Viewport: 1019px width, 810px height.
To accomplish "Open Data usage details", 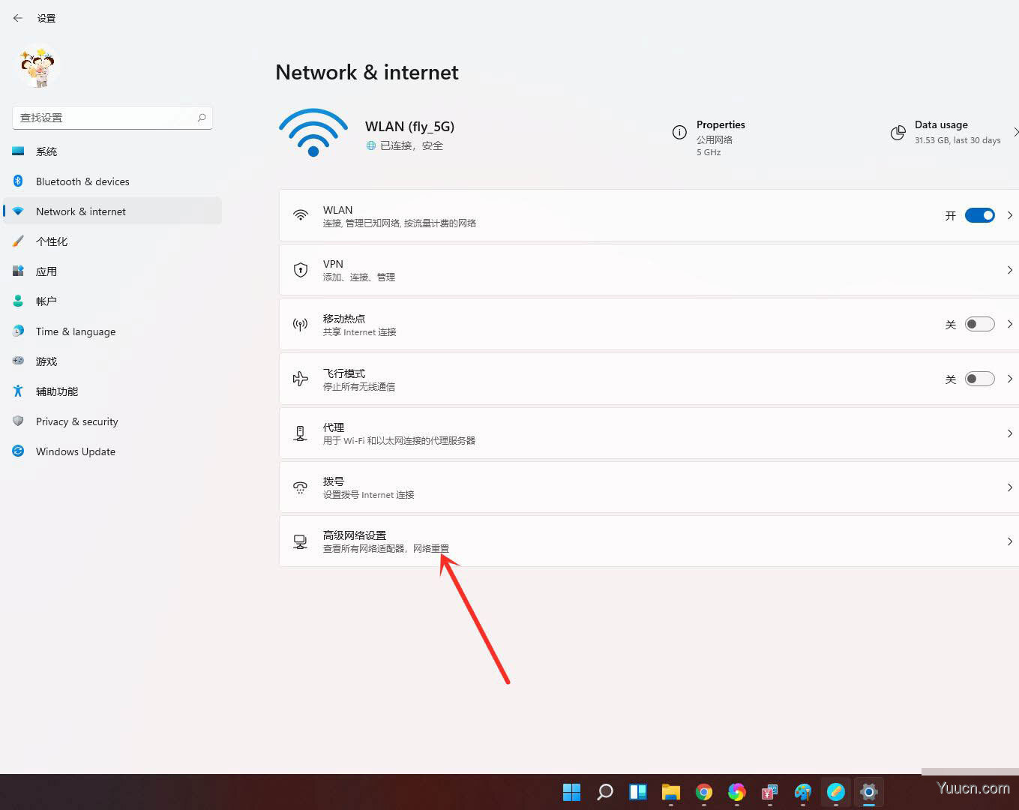I will coord(941,125).
